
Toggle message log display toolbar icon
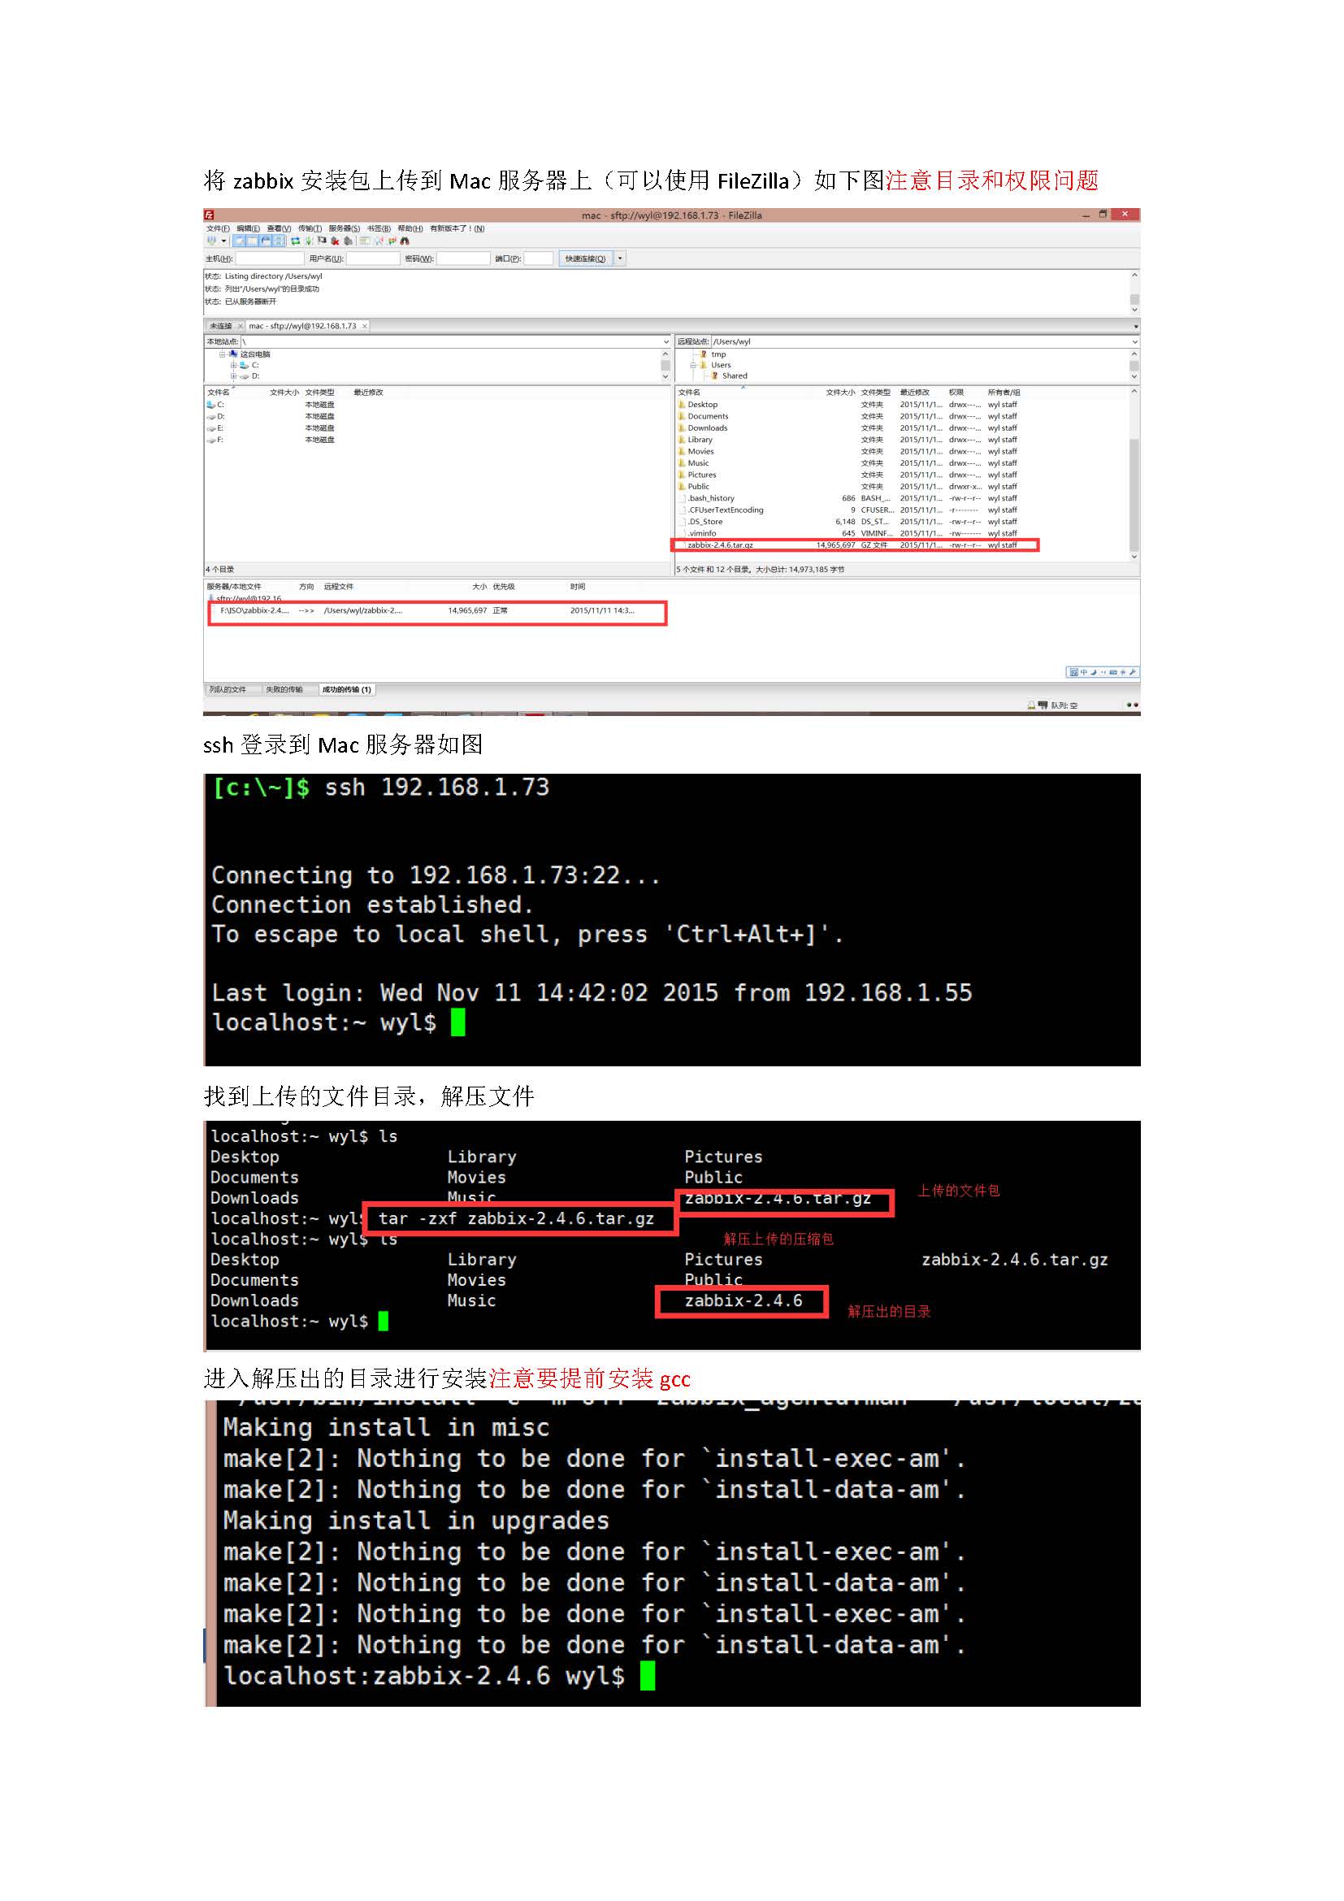[240, 241]
